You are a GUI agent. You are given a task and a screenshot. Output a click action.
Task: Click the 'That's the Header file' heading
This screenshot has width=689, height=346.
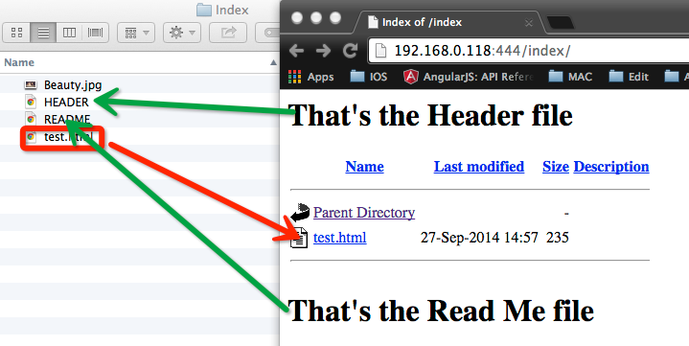(430, 116)
